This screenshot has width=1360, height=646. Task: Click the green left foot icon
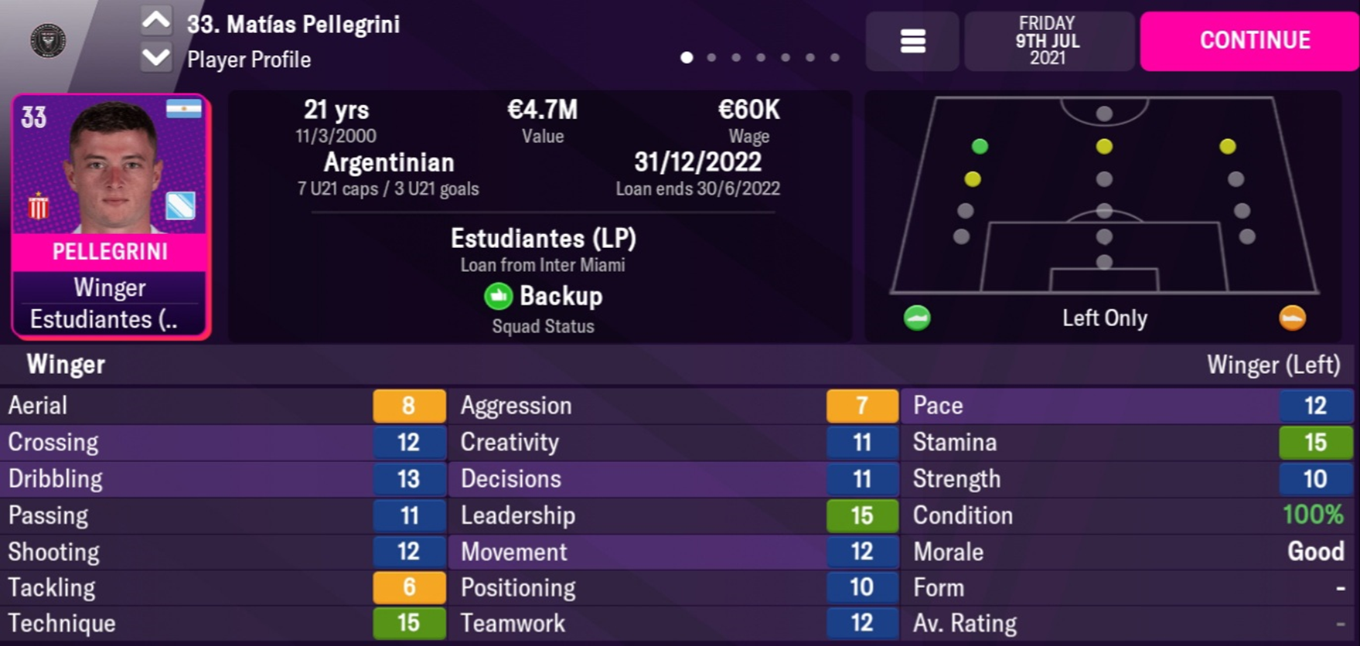click(x=917, y=318)
